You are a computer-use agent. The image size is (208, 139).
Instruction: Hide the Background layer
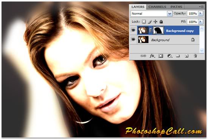(x=133, y=40)
